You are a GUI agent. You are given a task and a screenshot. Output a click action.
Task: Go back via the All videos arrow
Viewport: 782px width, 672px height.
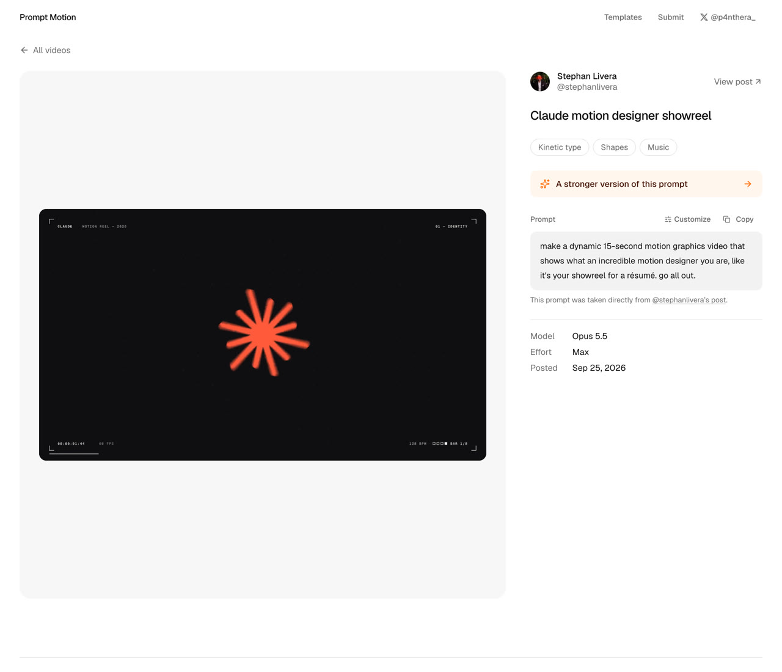pos(24,50)
